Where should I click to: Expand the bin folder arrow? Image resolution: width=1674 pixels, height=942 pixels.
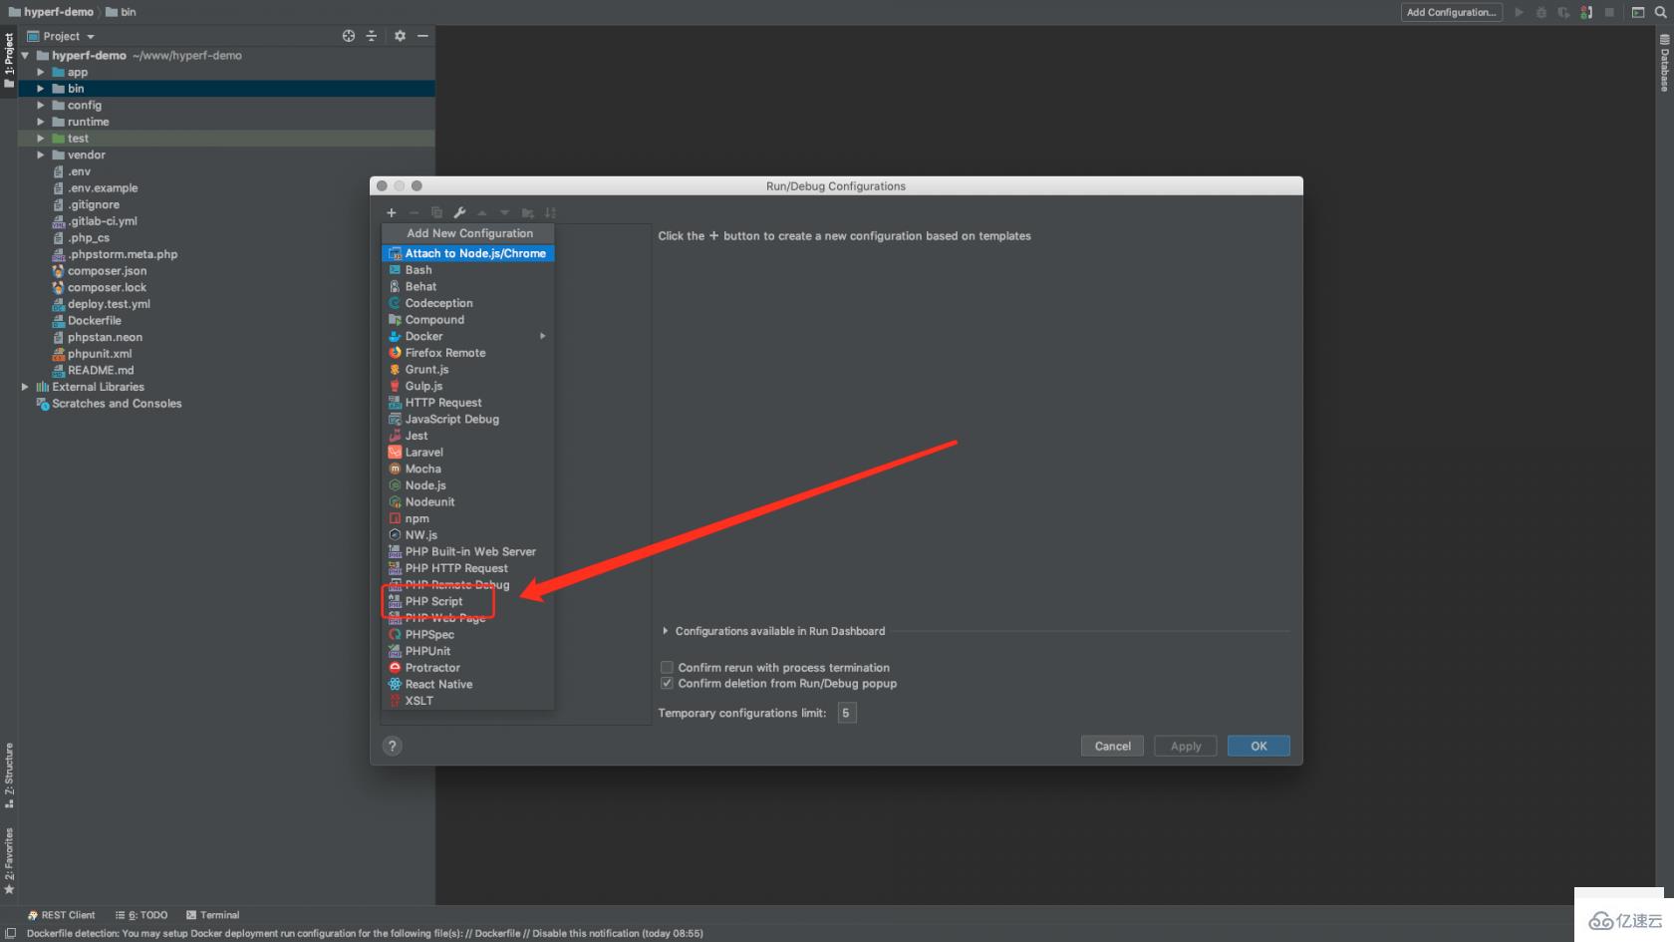point(41,89)
